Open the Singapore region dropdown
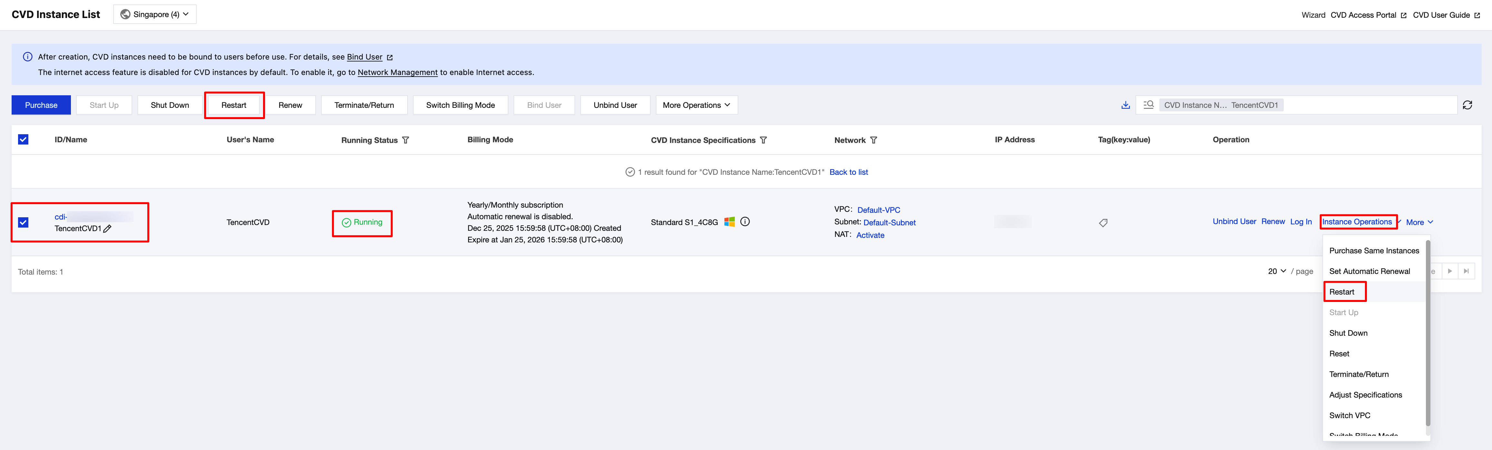Screen dimensions: 1492x450 [x=155, y=14]
